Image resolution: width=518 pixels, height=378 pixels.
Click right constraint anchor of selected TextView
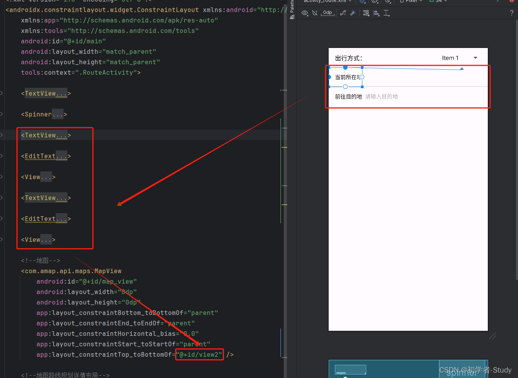(x=362, y=77)
